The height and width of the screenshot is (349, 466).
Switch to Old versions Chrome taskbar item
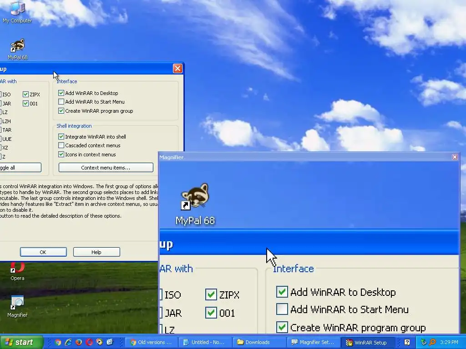click(x=151, y=342)
